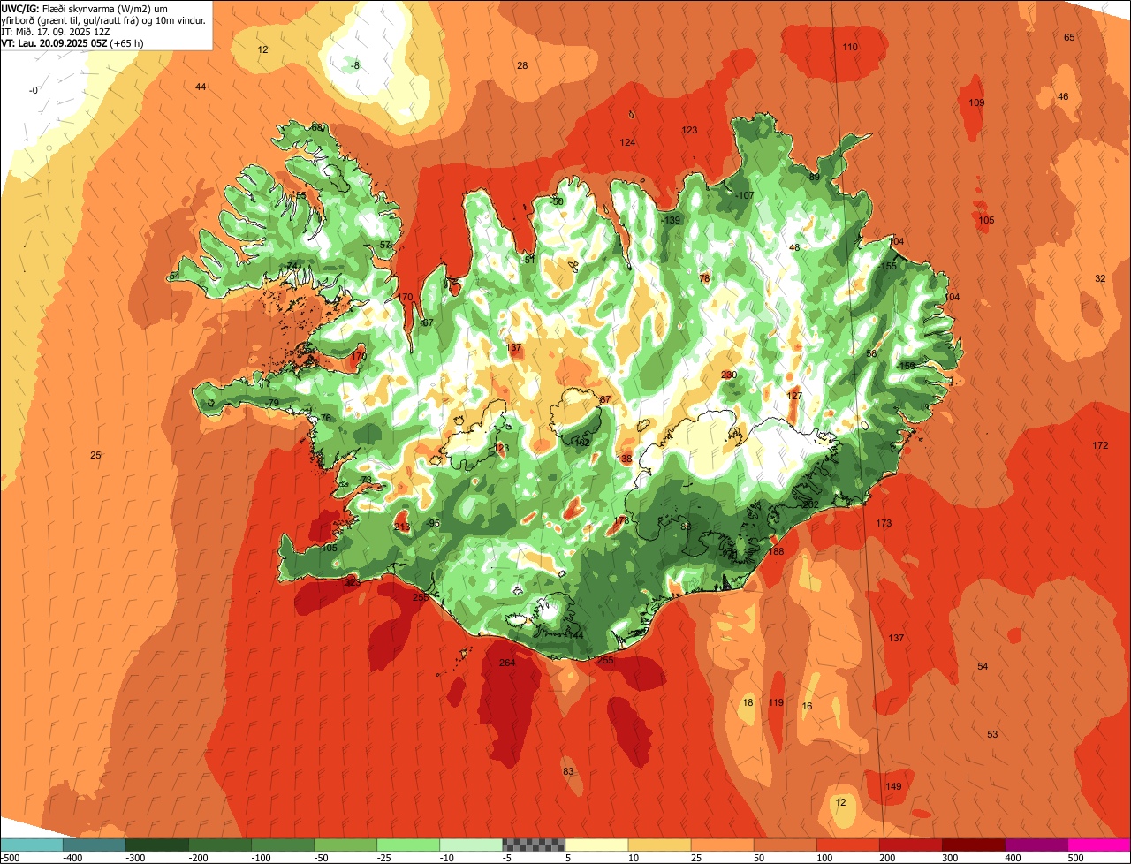
Task: Click the value 138 in central Iceland
Action: [x=625, y=459]
